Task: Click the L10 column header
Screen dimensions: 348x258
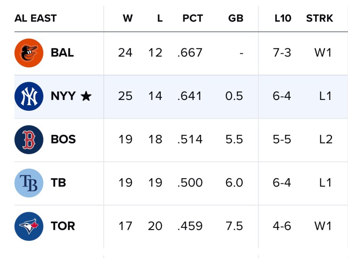Action: coord(283,18)
